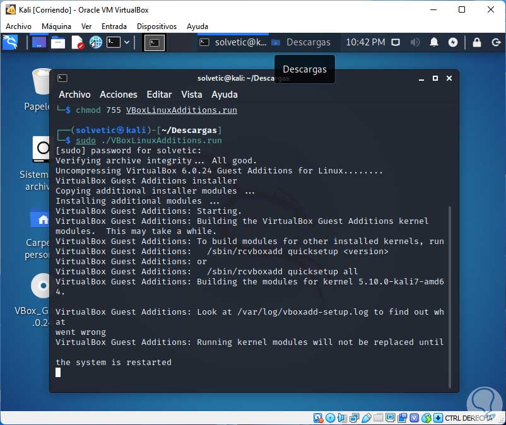Screen dimensions: 506x425
Task: Close the terminal window
Action: 449,78
